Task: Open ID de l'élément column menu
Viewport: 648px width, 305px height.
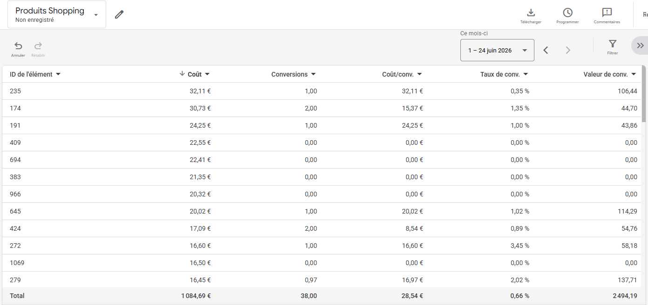Action: click(x=58, y=74)
